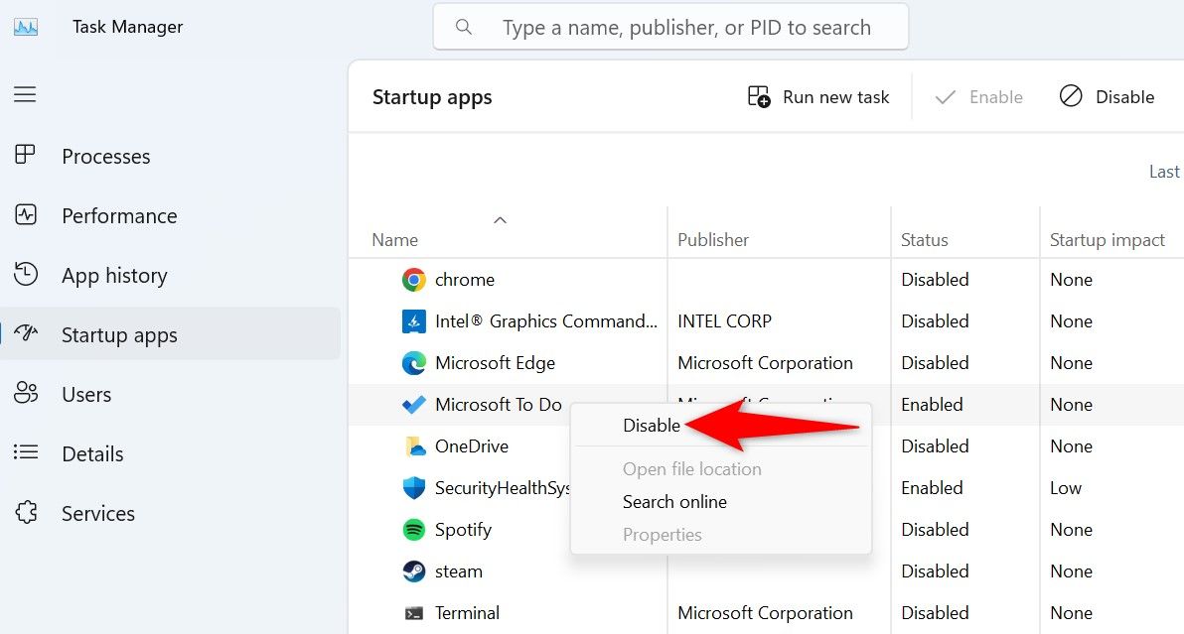Choose Disable from the context menu
Screen dimensions: 1184x634
coord(651,425)
